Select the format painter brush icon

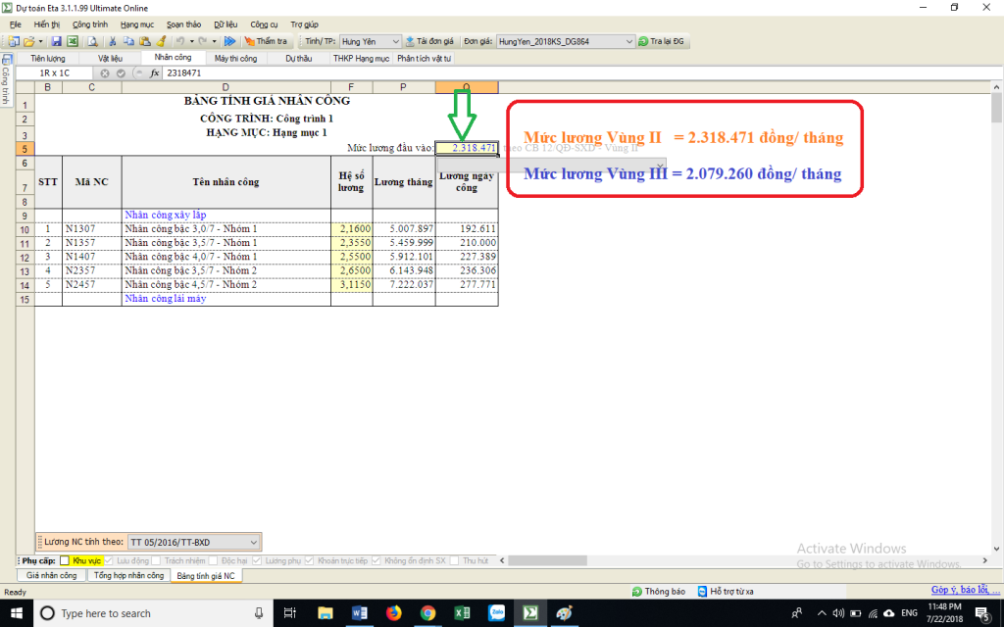point(161,42)
